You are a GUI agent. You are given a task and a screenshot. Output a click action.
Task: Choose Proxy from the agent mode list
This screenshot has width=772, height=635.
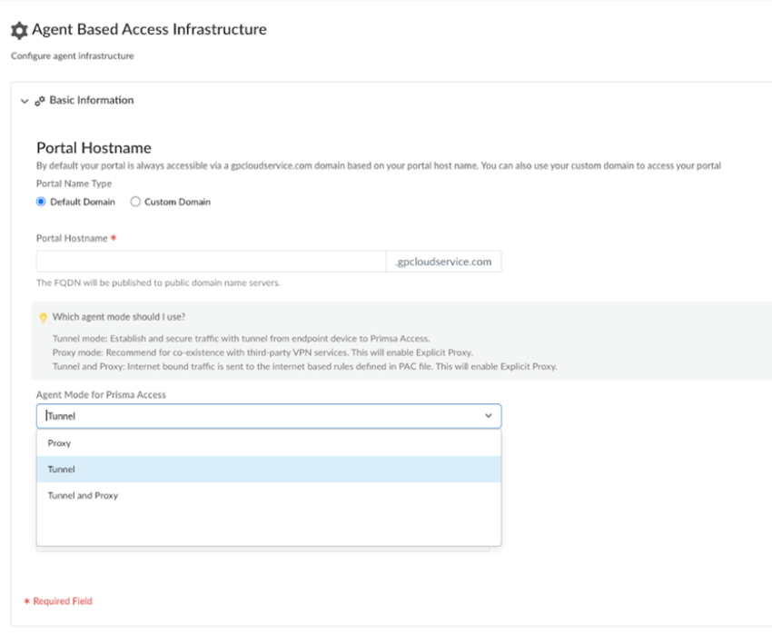pos(59,443)
